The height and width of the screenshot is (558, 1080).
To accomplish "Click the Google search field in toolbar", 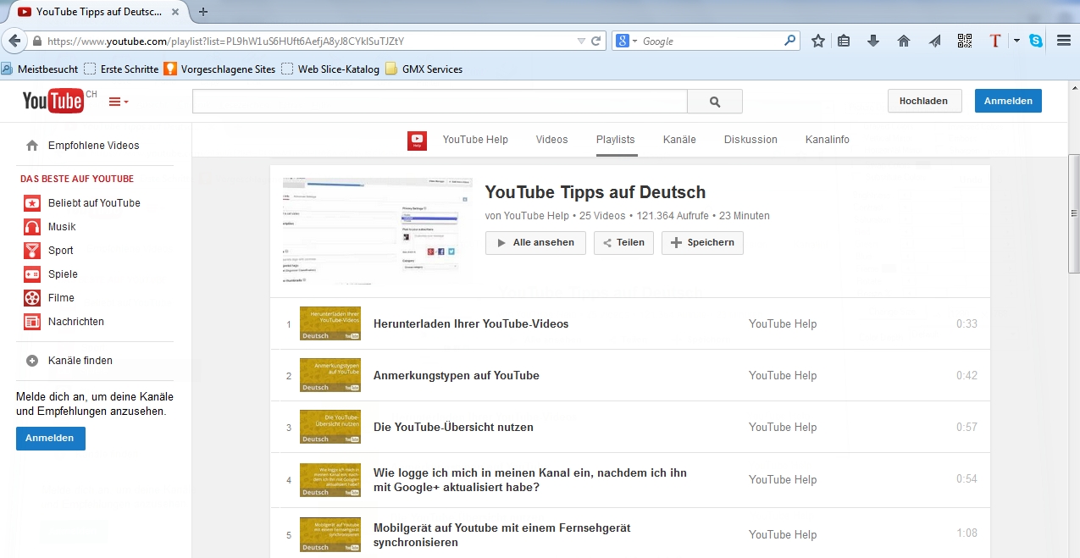I will [712, 41].
